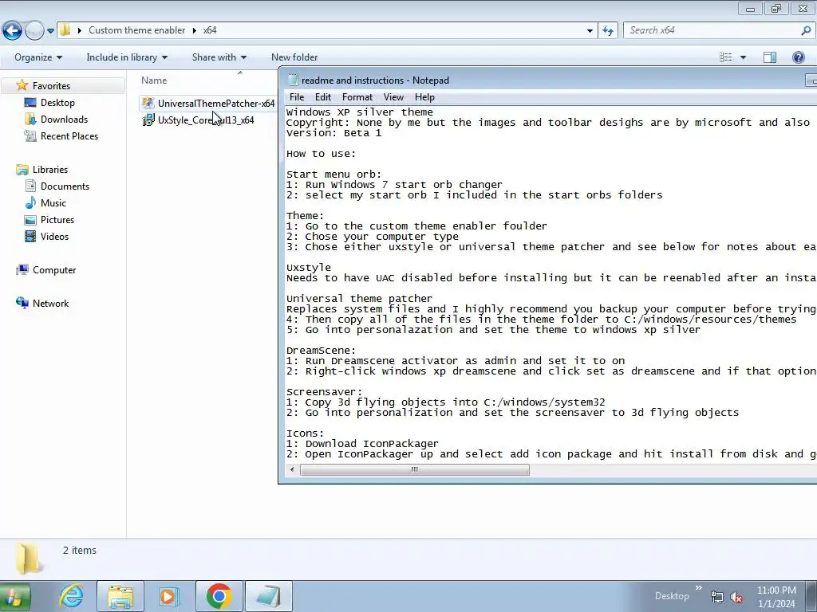Open the recent pages dropdown arrow

(x=50, y=31)
